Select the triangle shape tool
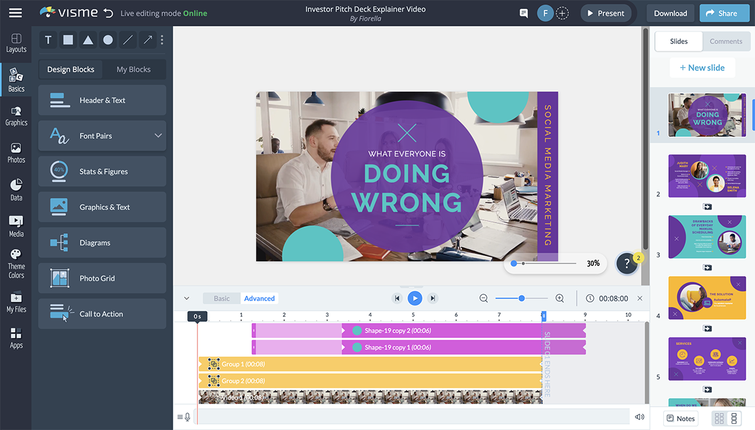 click(88, 40)
